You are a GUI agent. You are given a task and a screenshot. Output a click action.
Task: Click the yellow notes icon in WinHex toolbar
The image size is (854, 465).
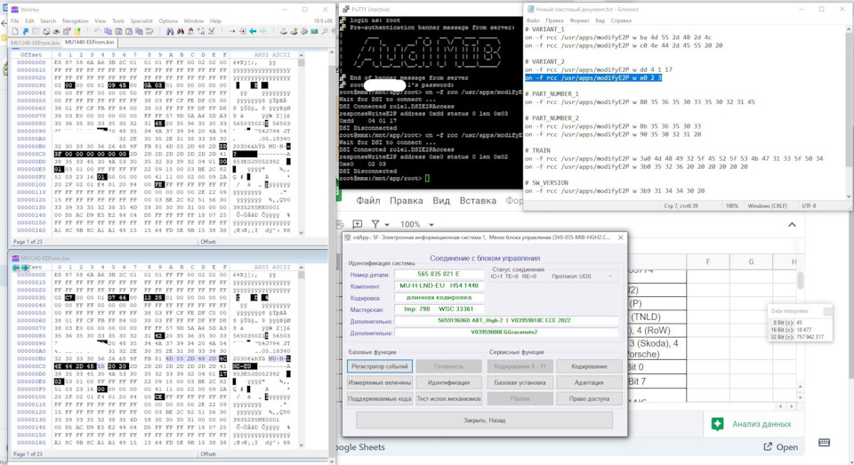point(77,32)
